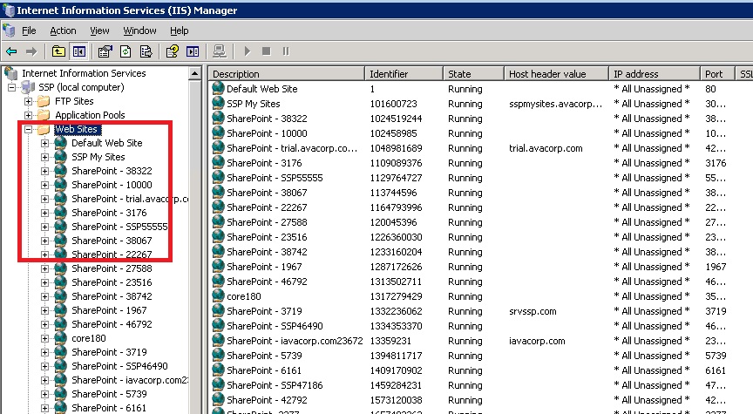The height and width of the screenshot is (414, 753).
Task: Expand SharePoint - 5739 in tree
Action: click(44, 394)
